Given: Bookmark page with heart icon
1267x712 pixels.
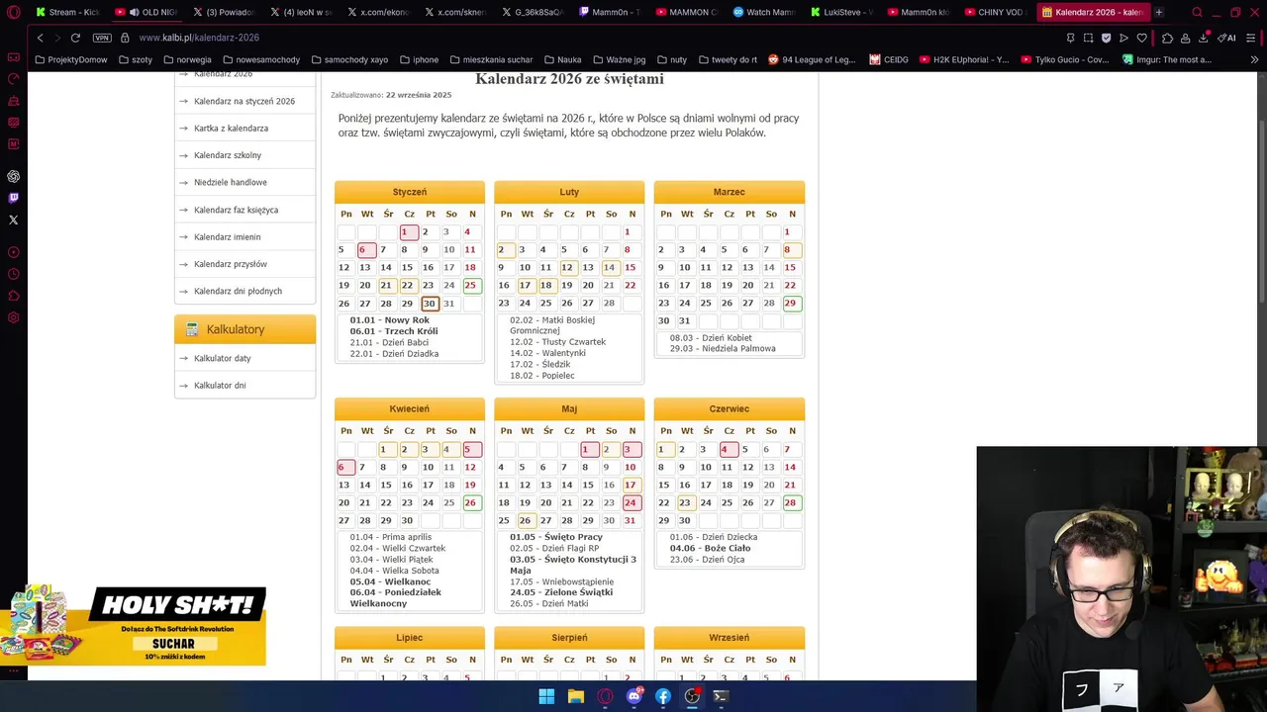Looking at the screenshot, I should click(1141, 38).
